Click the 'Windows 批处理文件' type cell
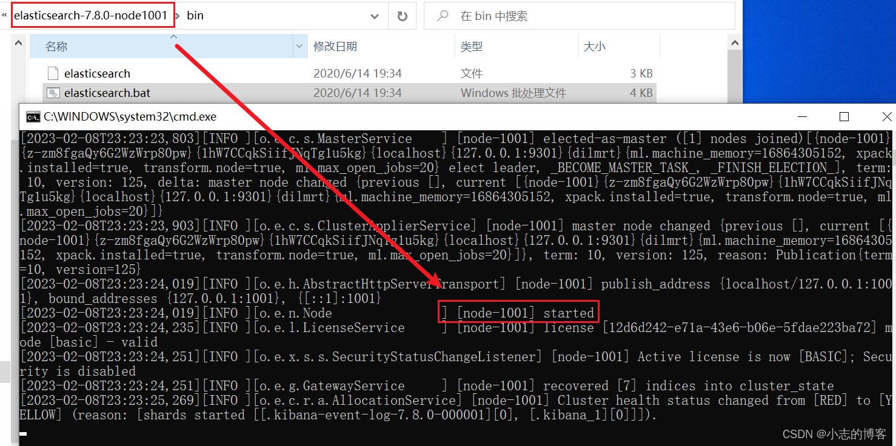 (513, 93)
